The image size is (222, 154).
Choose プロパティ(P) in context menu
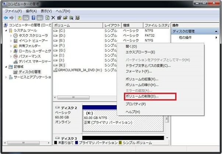coord(135,104)
